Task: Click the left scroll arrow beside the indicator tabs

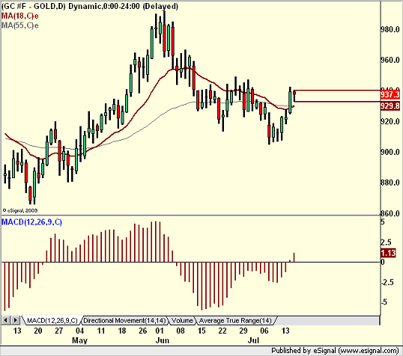Action: point(6,320)
